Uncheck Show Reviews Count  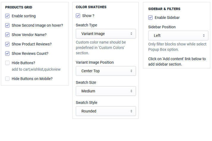click(7, 54)
